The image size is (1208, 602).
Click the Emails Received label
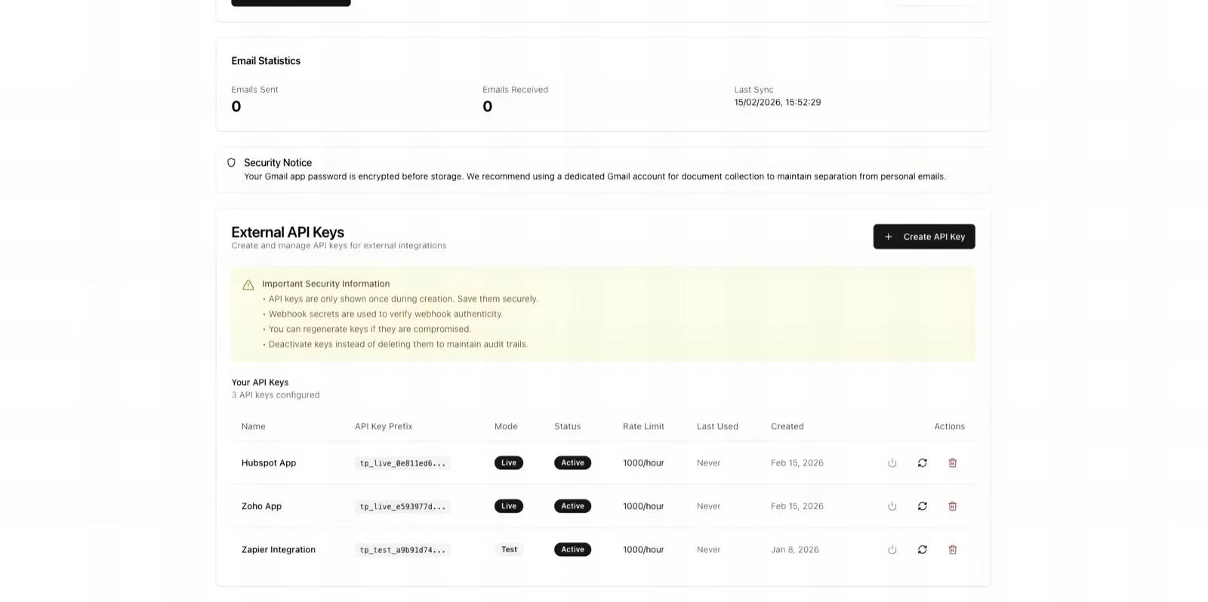pyautogui.click(x=516, y=90)
